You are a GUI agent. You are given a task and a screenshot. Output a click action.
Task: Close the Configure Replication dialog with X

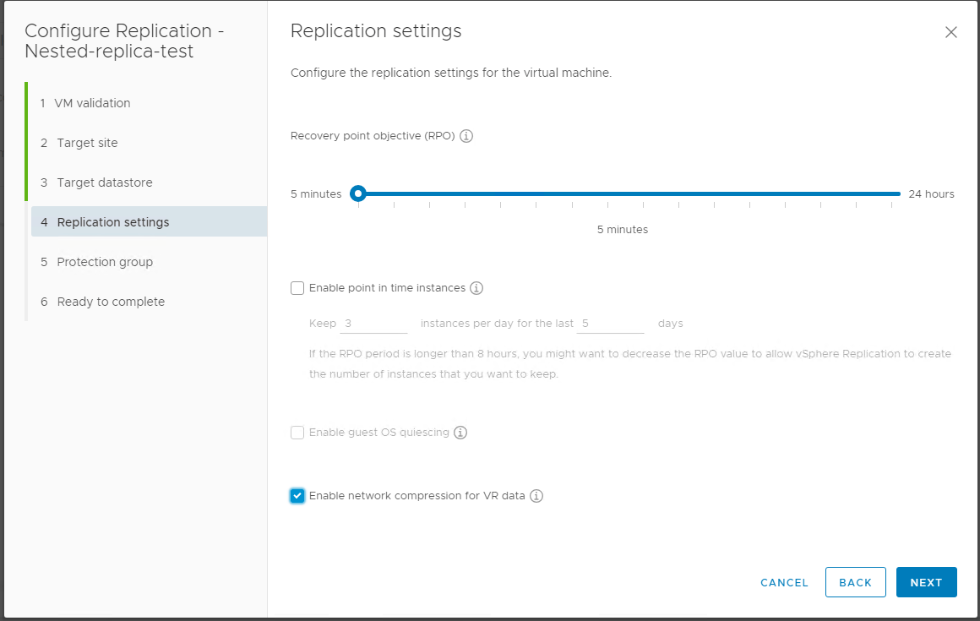click(951, 32)
